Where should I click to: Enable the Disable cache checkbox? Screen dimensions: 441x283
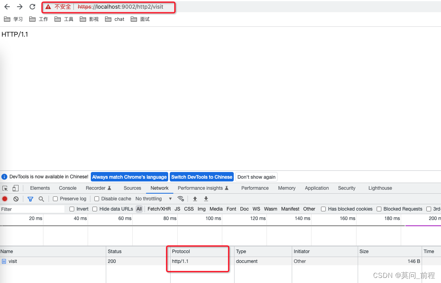pos(96,199)
